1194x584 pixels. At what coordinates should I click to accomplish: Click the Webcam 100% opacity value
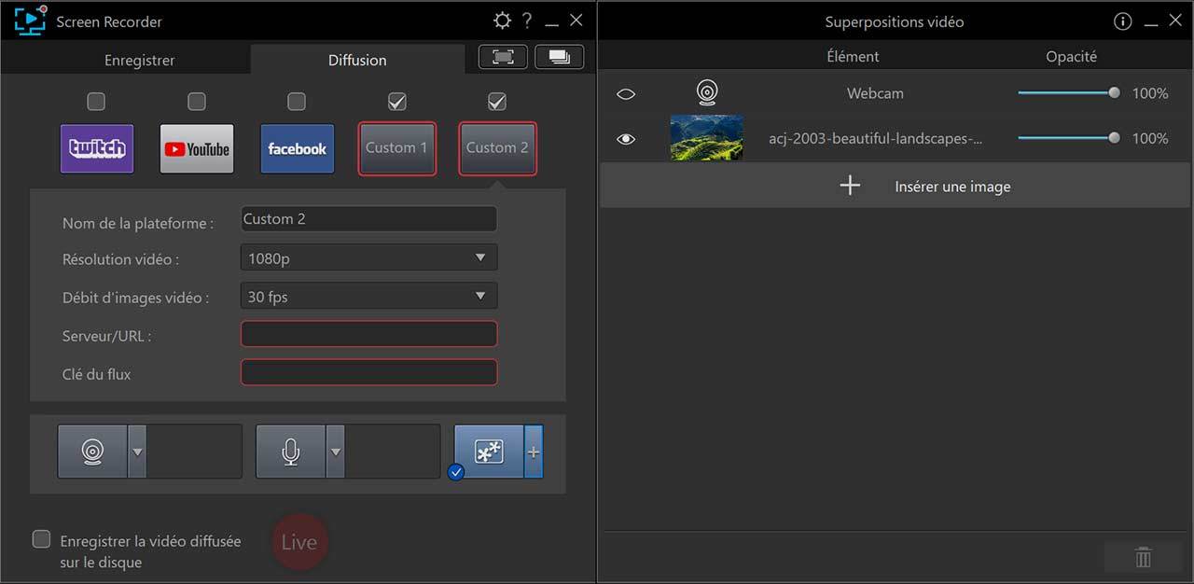point(1150,93)
